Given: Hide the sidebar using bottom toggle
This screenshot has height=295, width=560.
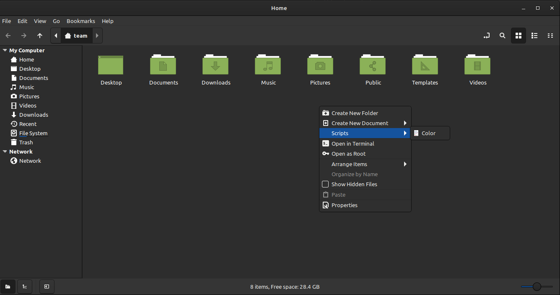Looking at the screenshot, I should click(x=47, y=287).
